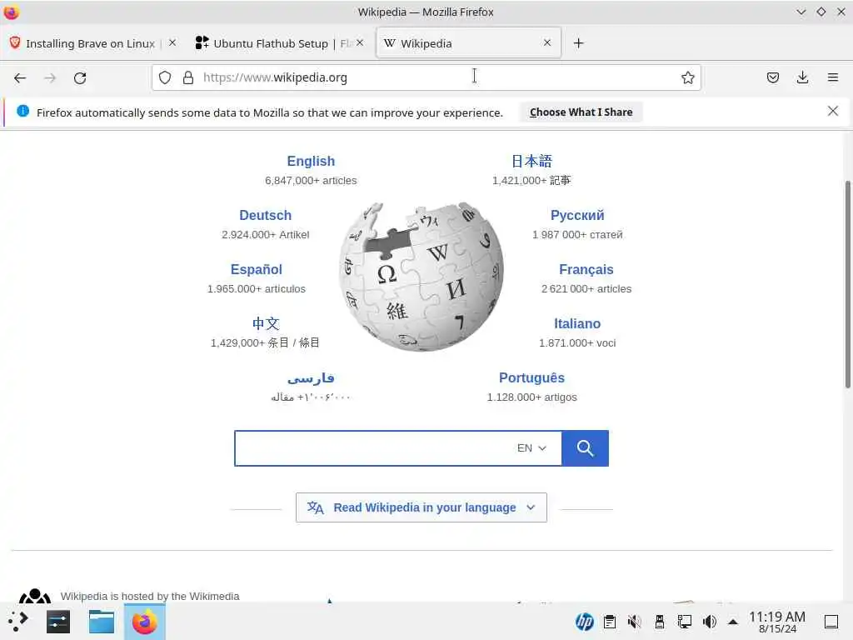Go back with the browser back arrow
The height and width of the screenshot is (640, 853).
click(20, 77)
